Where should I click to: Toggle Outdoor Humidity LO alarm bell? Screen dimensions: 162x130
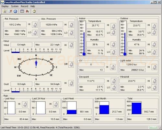(154, 52)
